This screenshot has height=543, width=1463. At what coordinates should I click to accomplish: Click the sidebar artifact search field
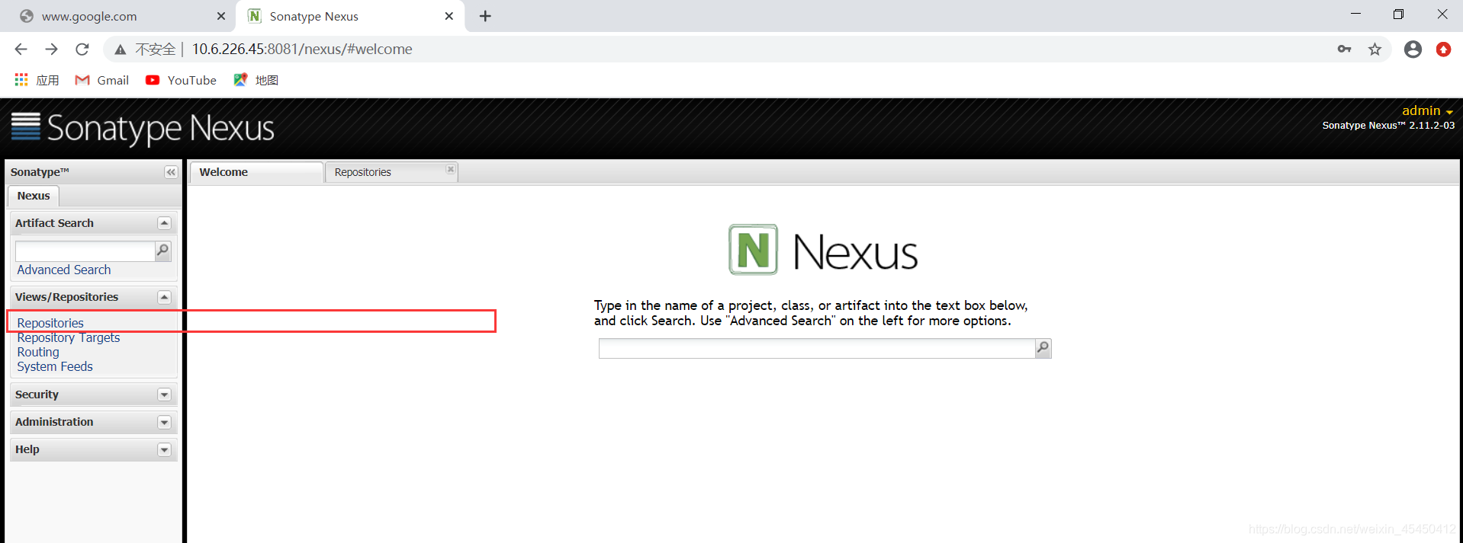[85, 251]
